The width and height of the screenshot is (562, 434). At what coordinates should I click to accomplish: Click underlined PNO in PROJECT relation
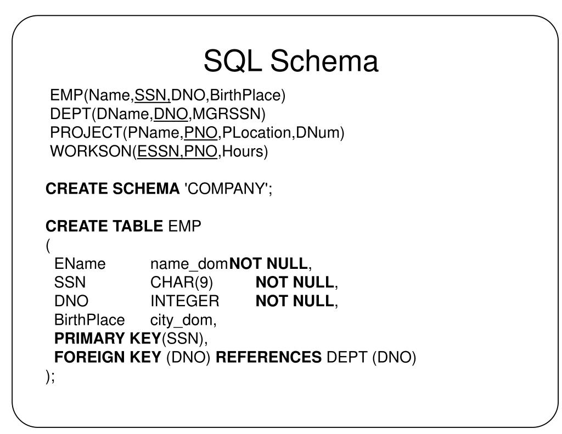point(201,133)
